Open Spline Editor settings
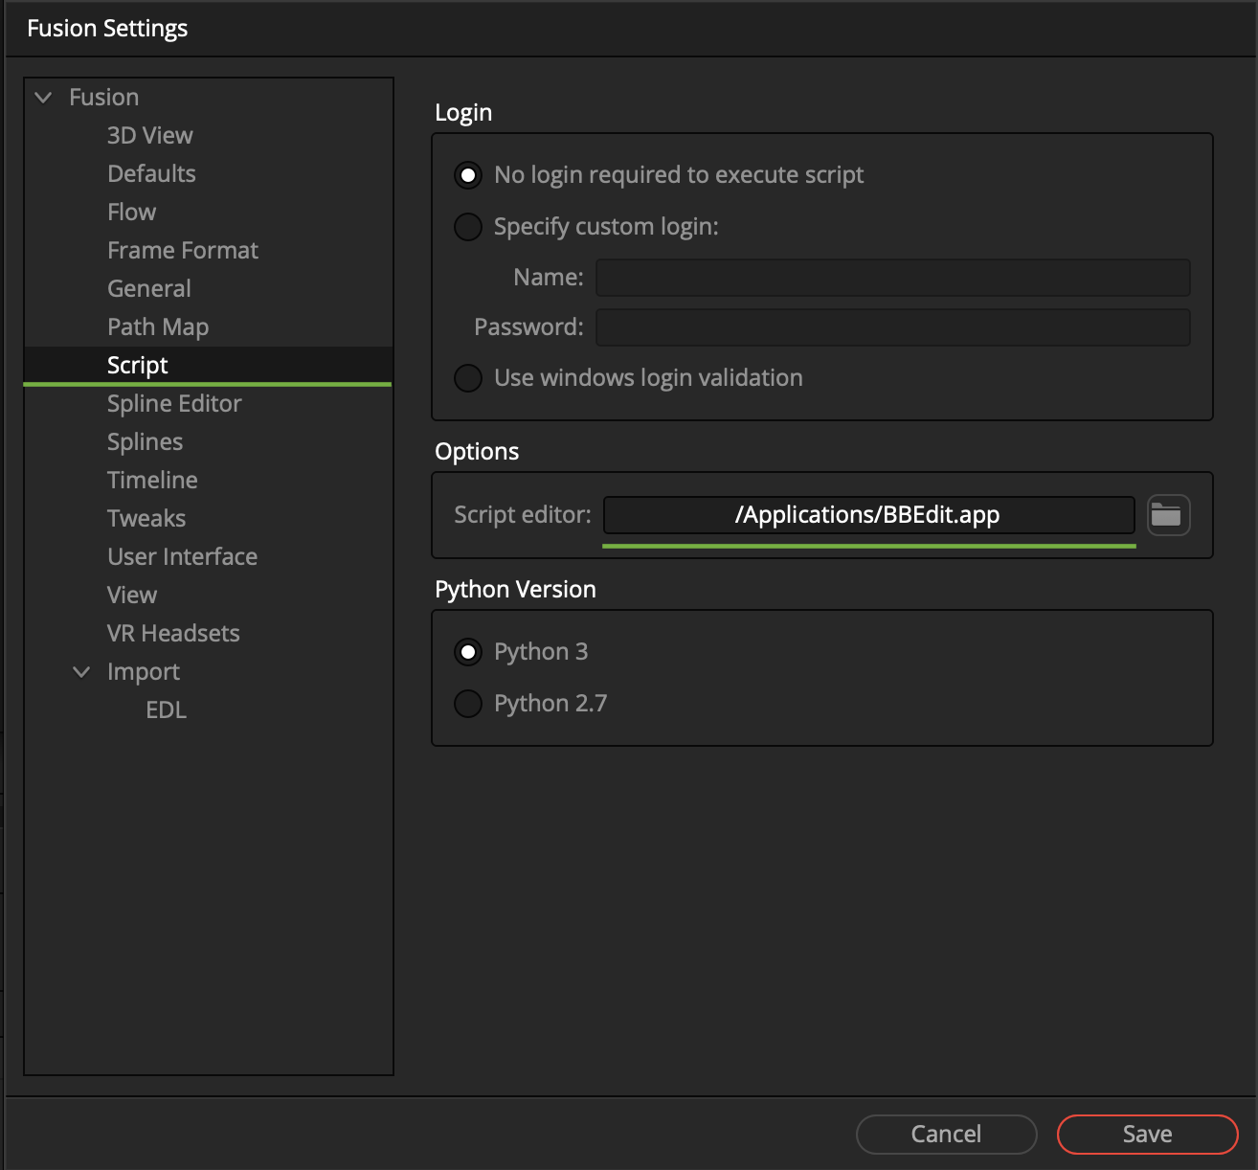 [174, 404]
